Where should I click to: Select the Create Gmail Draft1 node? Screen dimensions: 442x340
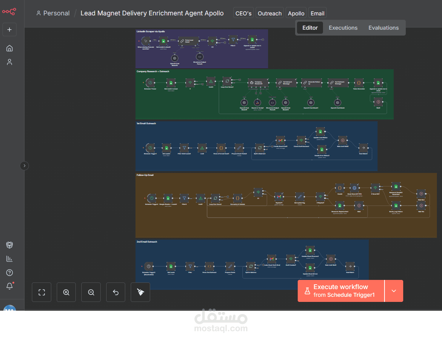click(x=281, y=140)
